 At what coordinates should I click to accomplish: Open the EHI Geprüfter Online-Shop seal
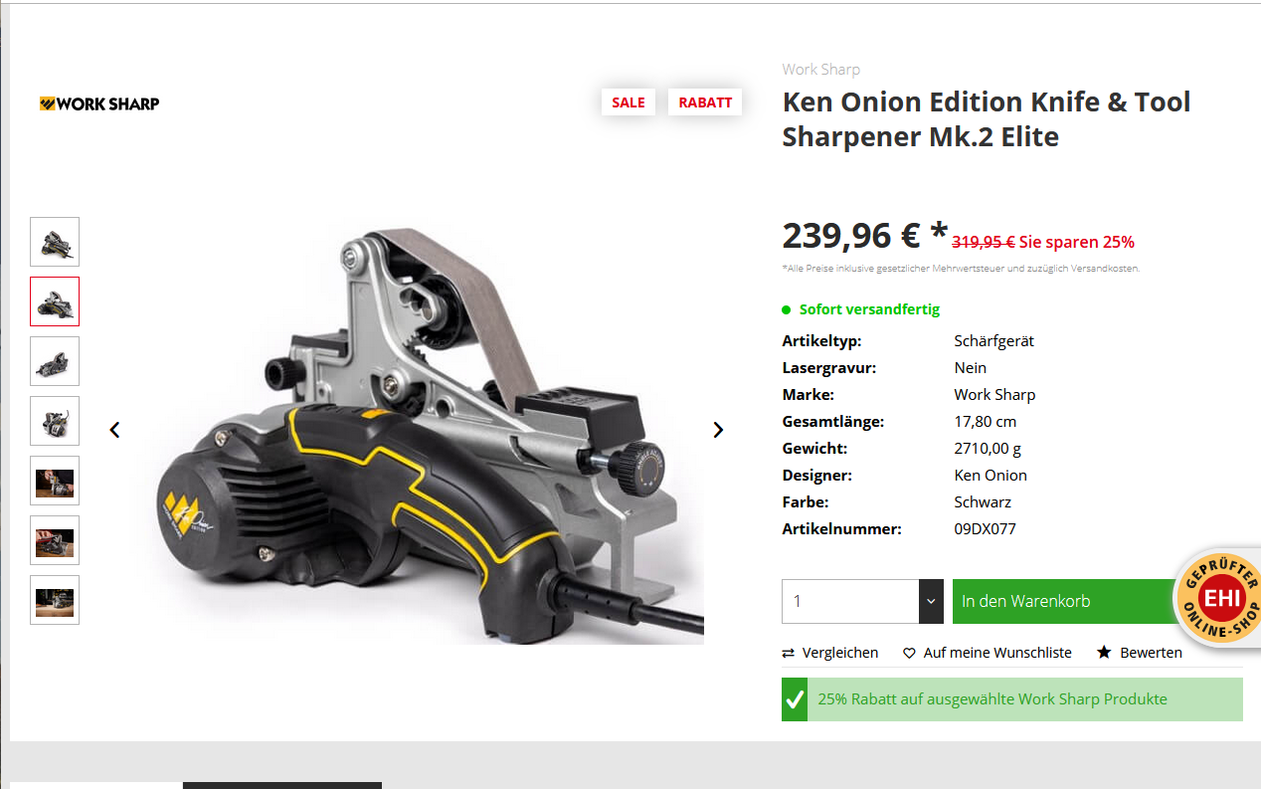coord(1219,598)
